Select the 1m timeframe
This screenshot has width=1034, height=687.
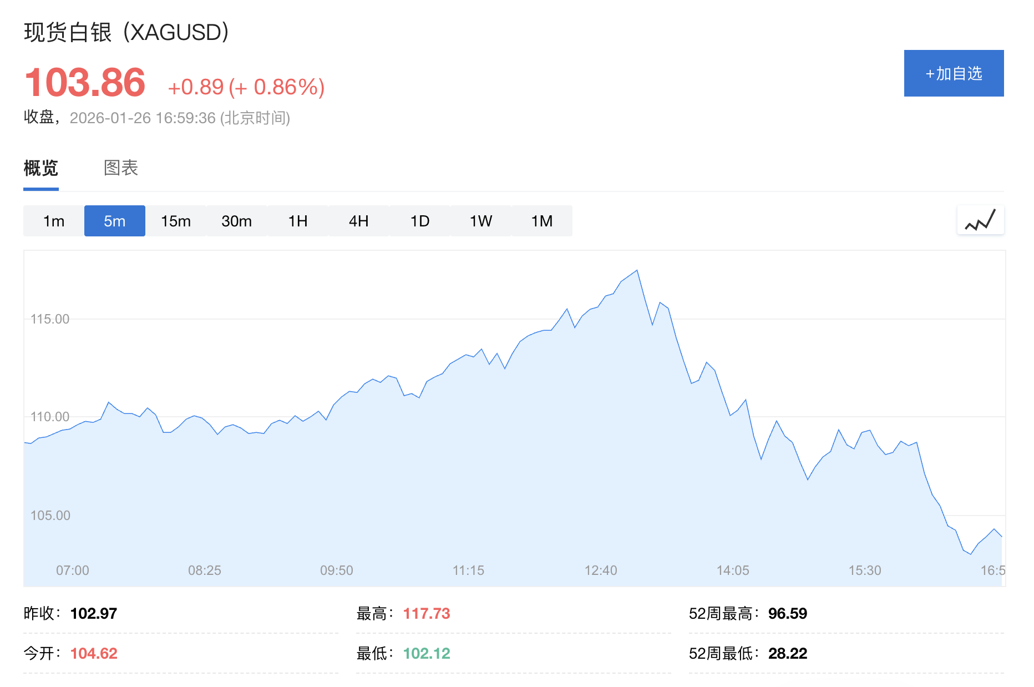[53, 220]
